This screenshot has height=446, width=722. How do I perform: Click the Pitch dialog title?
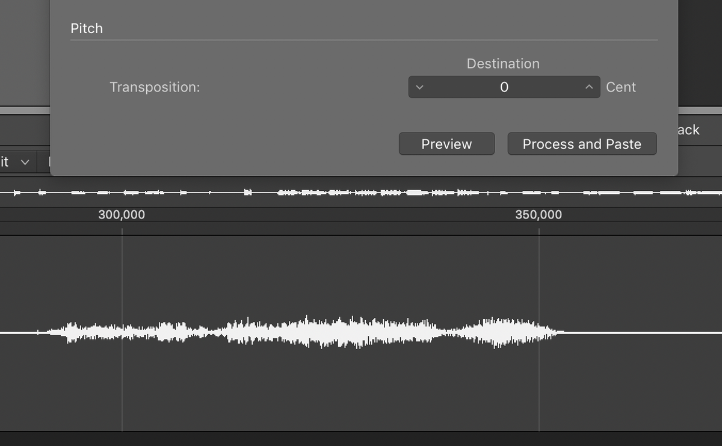click(x=87, y=28)
